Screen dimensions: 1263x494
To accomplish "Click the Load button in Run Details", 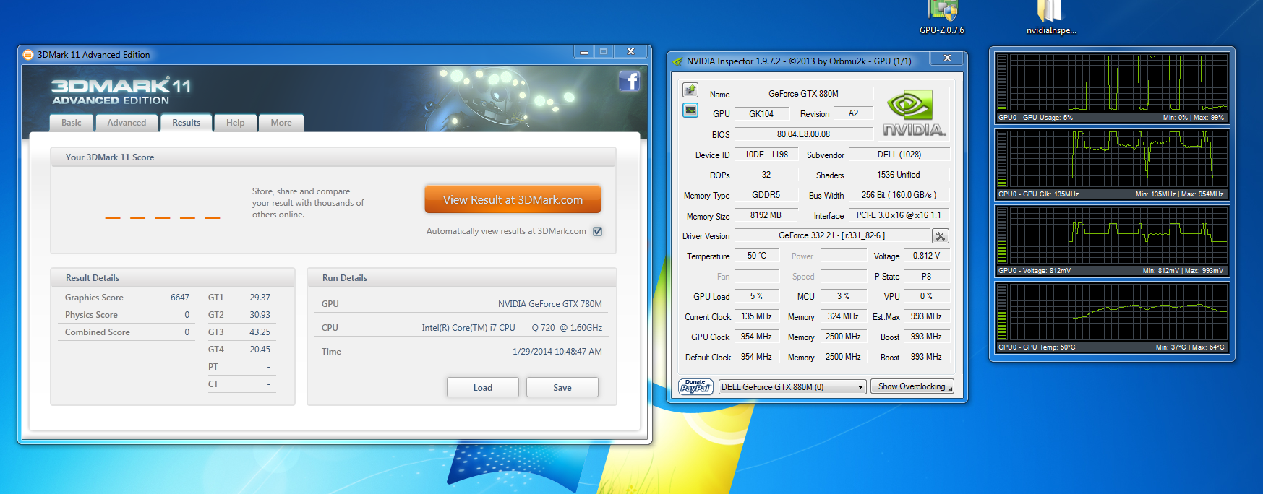I will 483,388.
